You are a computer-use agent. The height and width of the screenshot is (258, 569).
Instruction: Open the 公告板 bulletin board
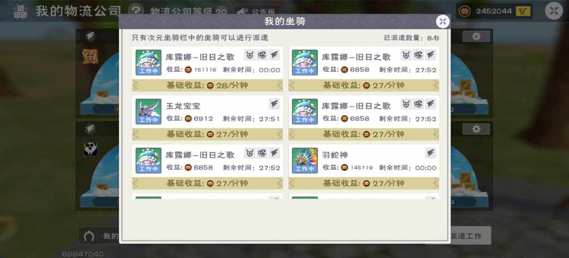256,11
